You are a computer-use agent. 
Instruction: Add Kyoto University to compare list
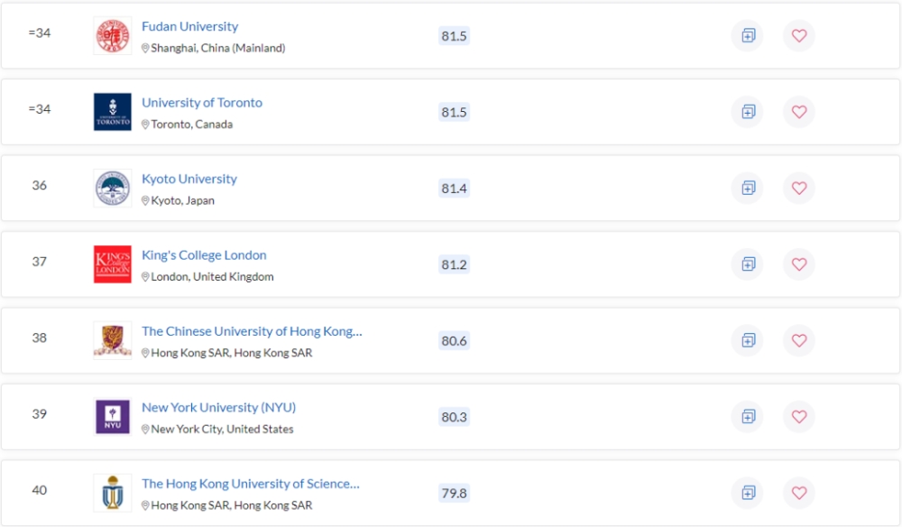[748, 188]
